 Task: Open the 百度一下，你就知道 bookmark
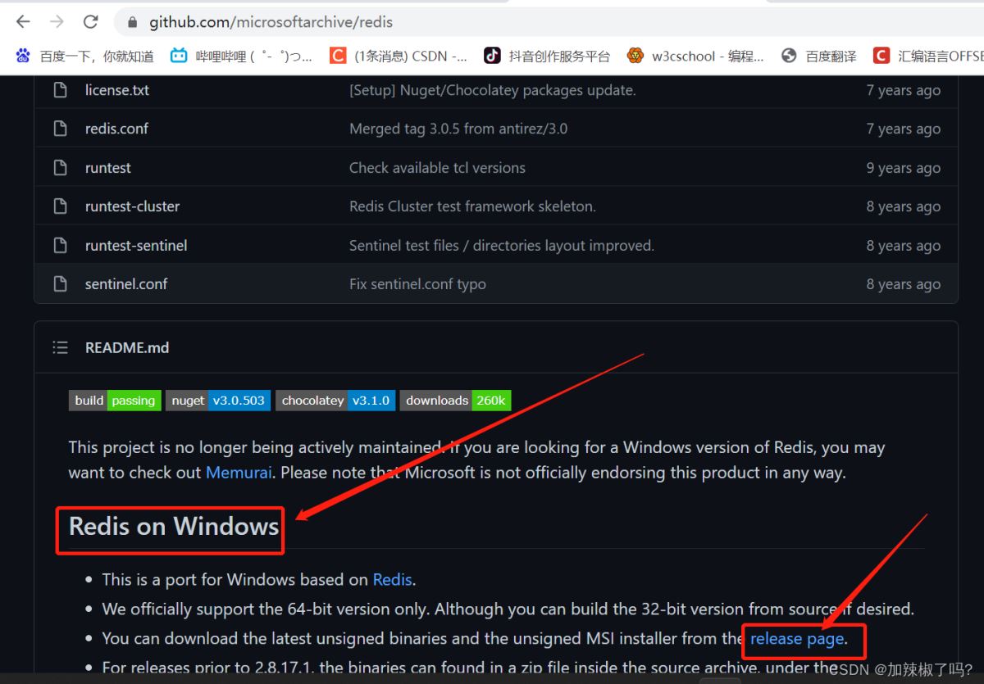pyautogui.click(x=84, y=56)
